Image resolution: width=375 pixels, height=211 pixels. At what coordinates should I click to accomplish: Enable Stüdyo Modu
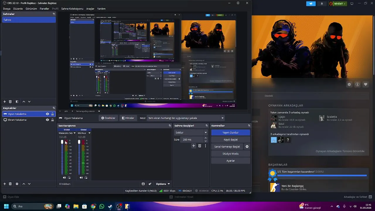pyautogui.click(x=231, y=154)
